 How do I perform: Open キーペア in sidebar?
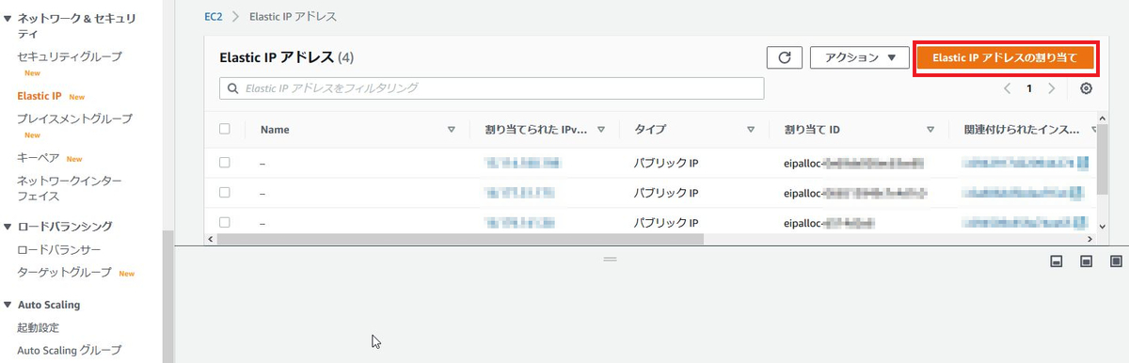point(39,158)
